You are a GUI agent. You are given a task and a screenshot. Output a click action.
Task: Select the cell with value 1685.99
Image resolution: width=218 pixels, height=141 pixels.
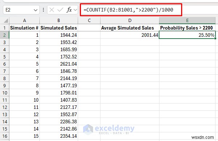click(x=59, y=49)
